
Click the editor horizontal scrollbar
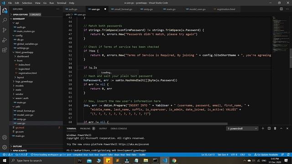[152, 123]
